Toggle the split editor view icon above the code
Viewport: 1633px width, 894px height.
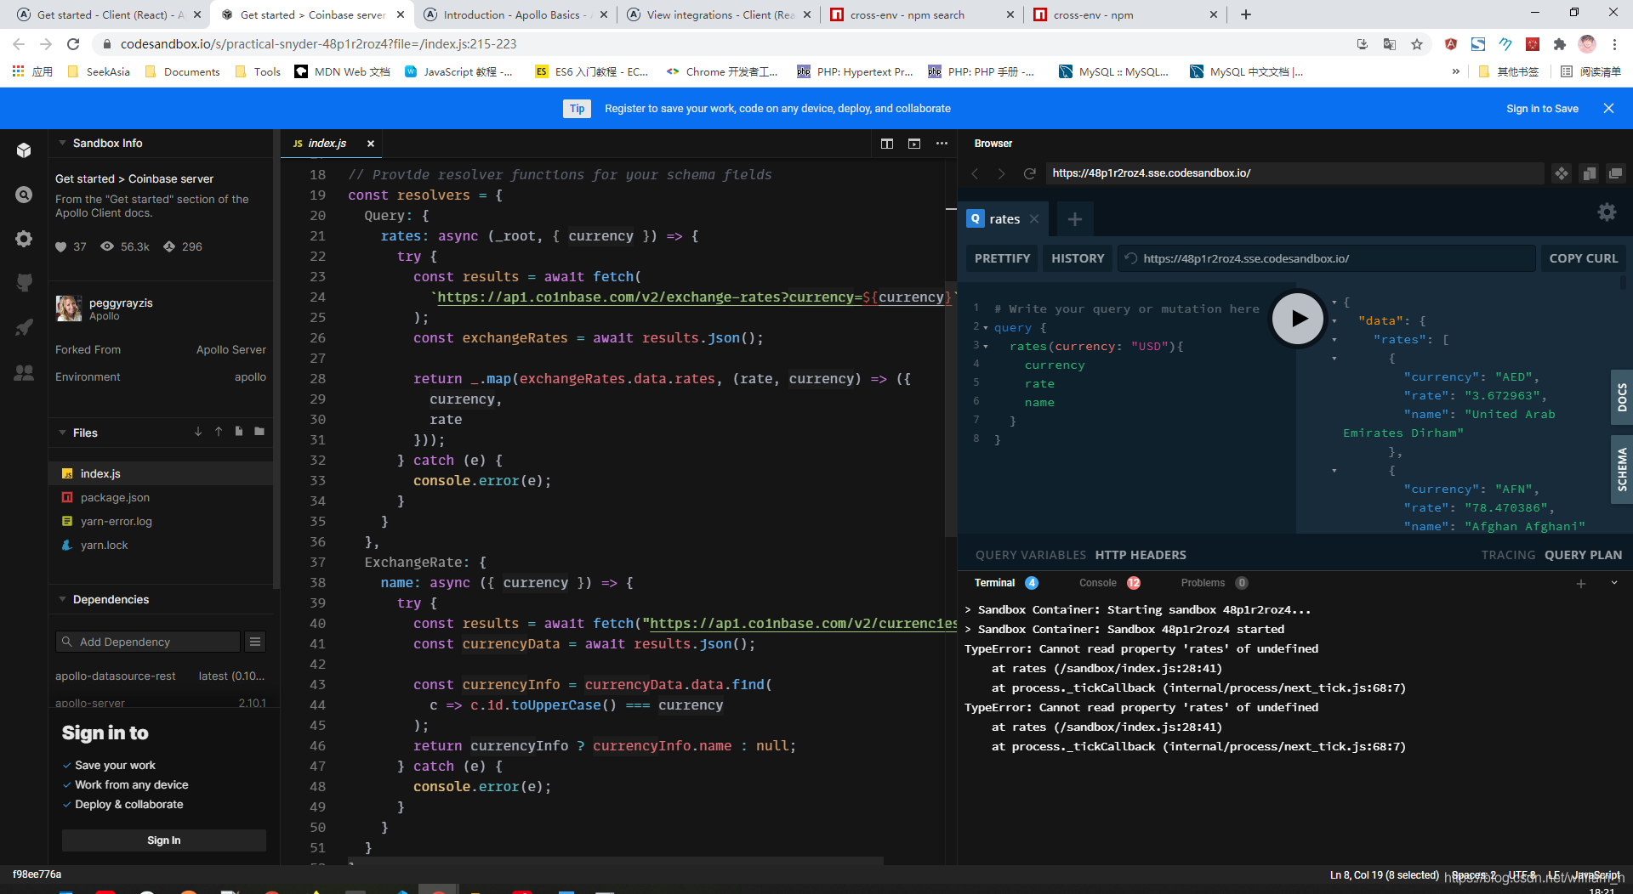(x=887, y=144)
